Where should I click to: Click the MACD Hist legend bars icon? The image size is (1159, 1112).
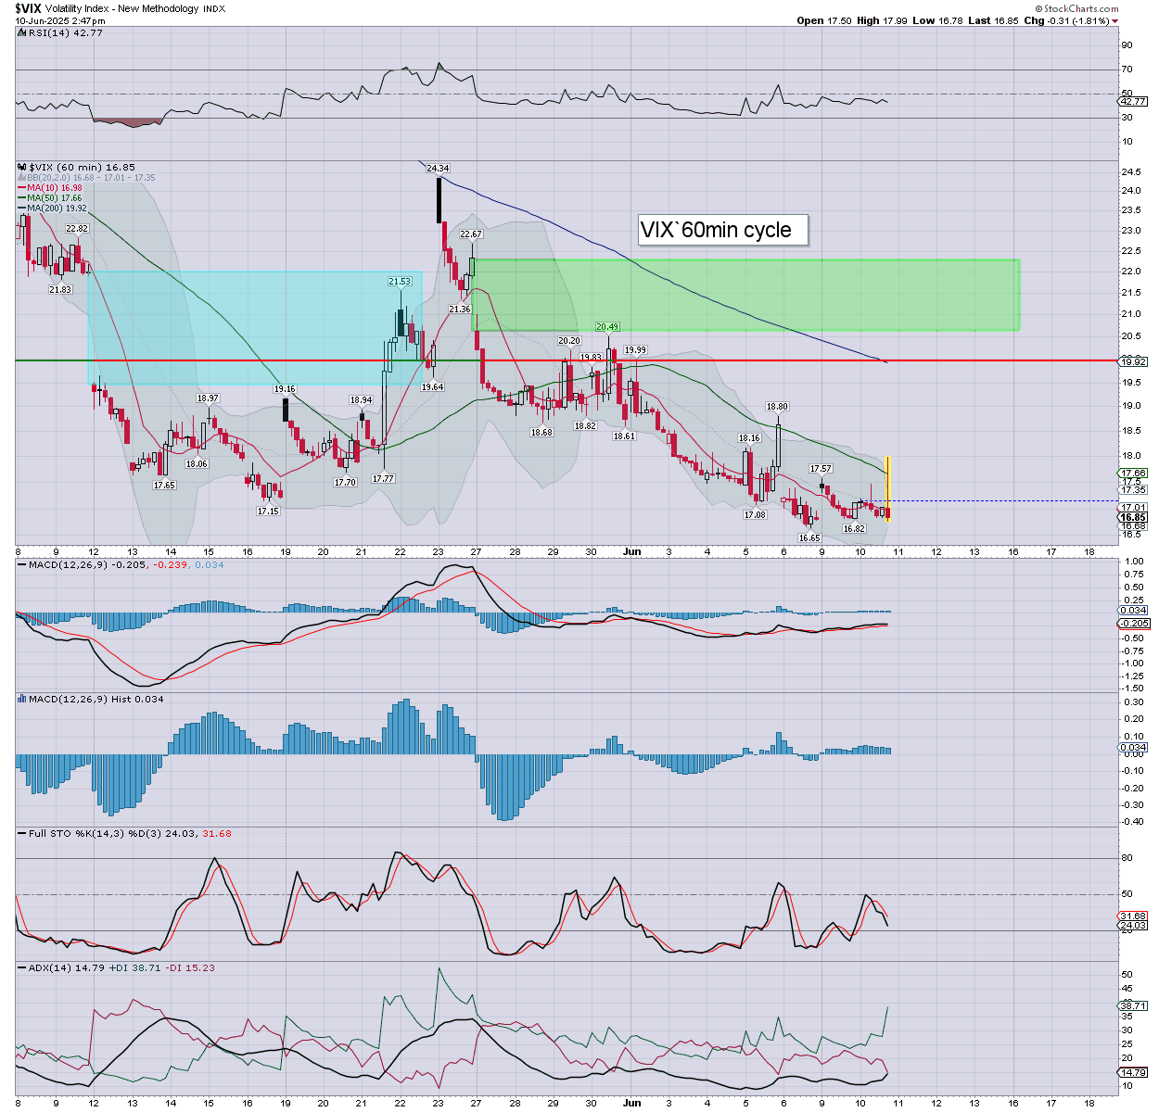tap(22, 699)
